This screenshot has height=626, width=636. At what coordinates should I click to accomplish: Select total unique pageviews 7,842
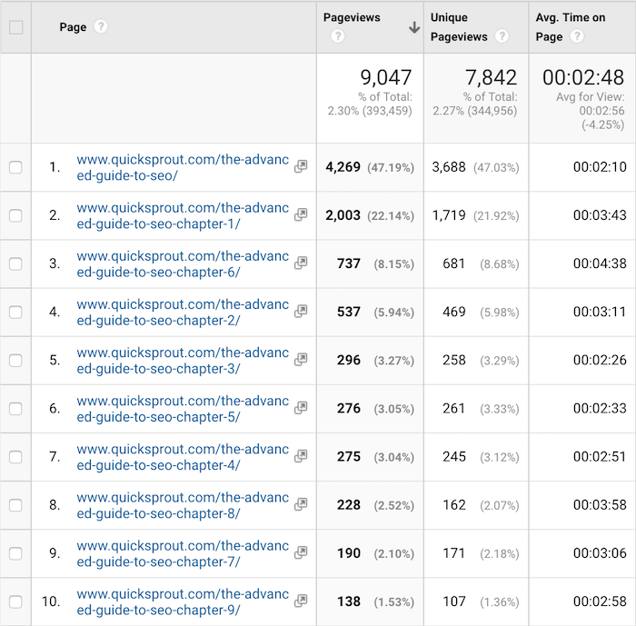[492, 77]
